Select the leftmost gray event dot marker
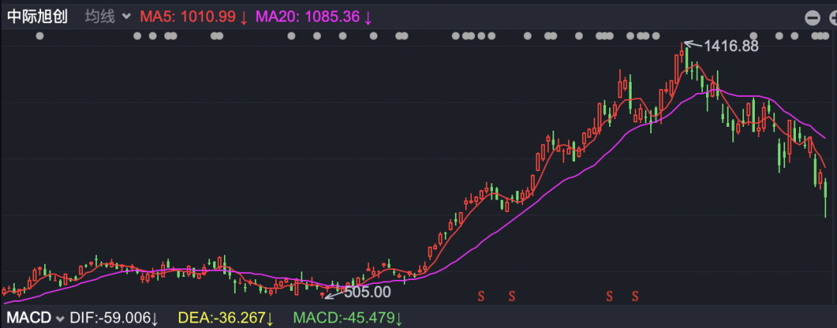This screenshot has height=328, width=837. click(39, 36)
